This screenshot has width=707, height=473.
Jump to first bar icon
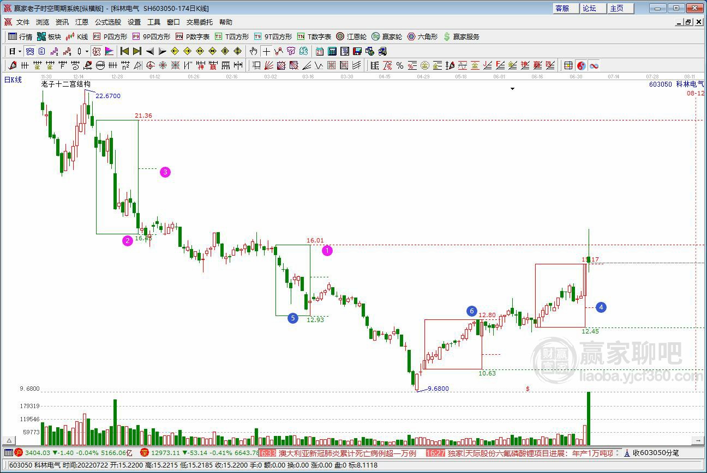[x=124, y=51]
